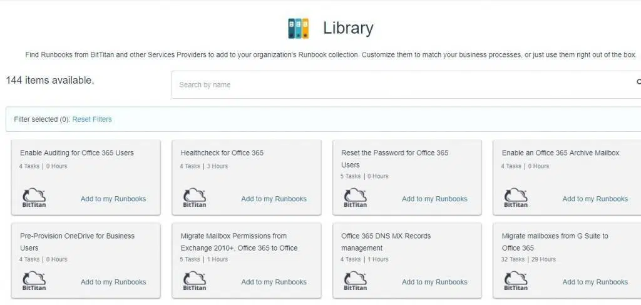Click BitTitan logo on Healthcheck card
Image resolution: width=641 pixels, height=305 pixels.
(x=195, y=197)
